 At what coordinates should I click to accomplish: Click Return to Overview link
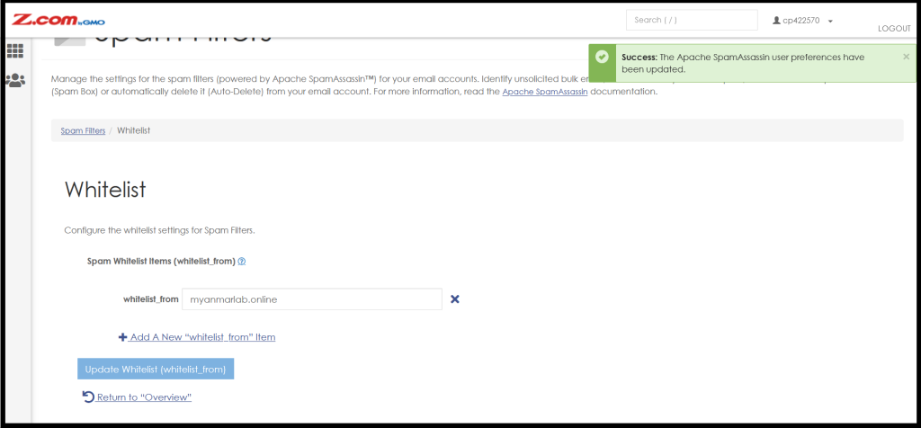[x=144, y=397]
